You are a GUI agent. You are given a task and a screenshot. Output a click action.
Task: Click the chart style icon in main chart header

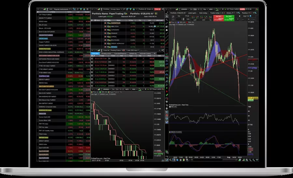[217, 9]
